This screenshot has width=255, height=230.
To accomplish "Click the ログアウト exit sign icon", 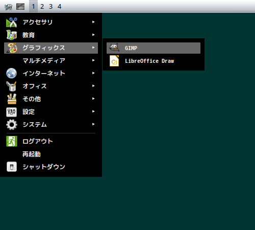I will point(12,141).
